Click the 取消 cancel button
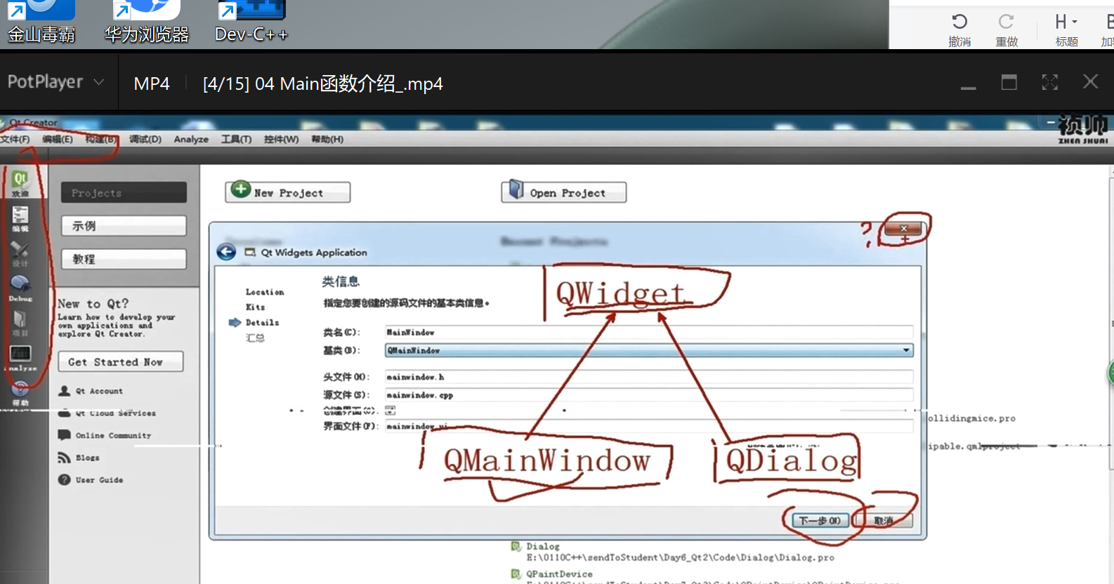Screen dimensions: 1114x584 point(883,521)
